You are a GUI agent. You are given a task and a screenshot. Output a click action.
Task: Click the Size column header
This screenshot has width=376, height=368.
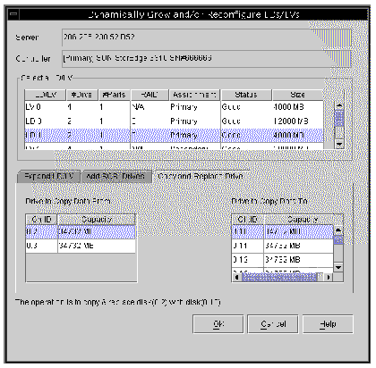[x=298, y=95]
